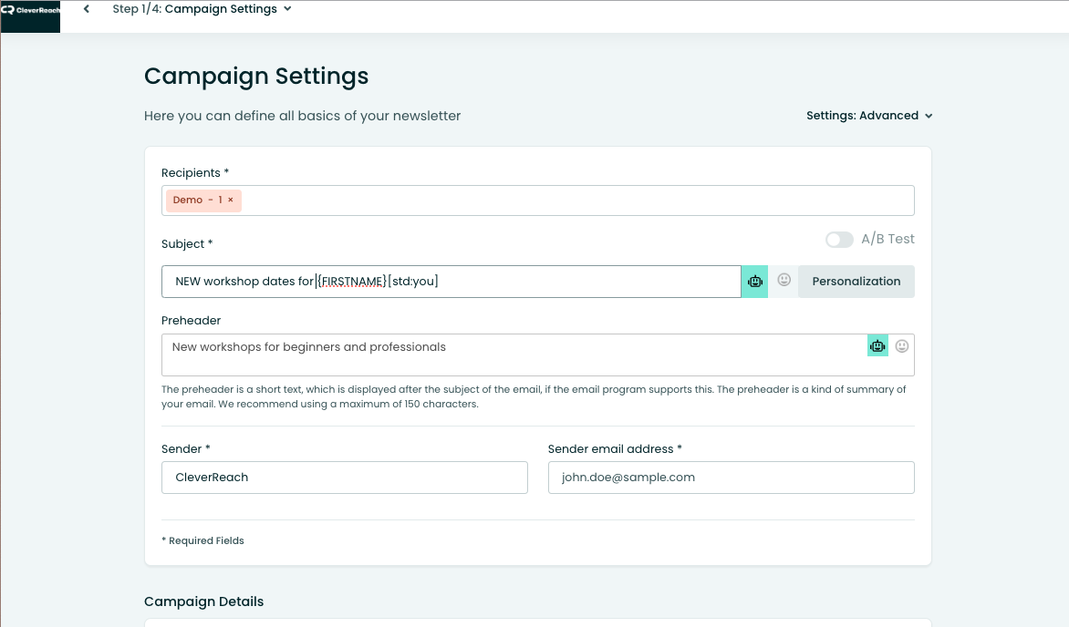Click the empty area of Recipients field
The image size is (1069, 627).
pos(575,200)
